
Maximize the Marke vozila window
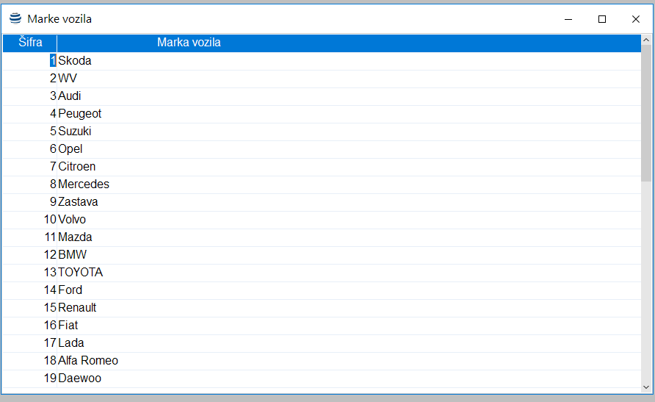(x=602, y=19)
